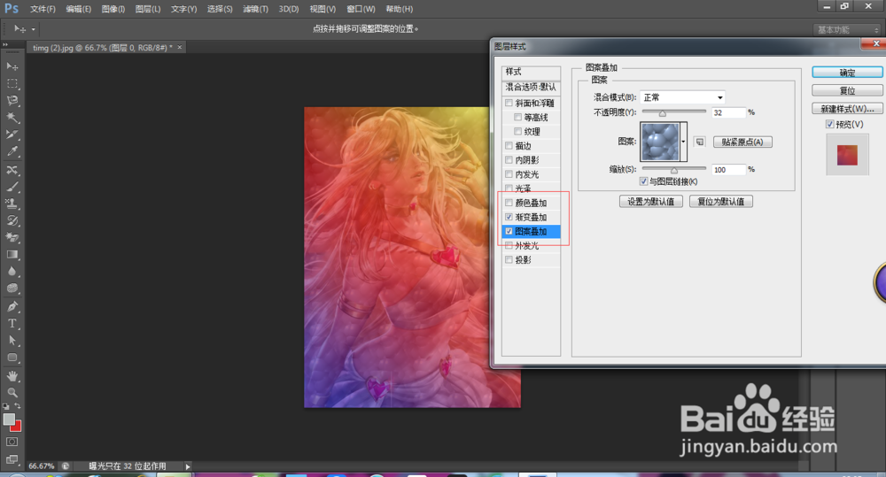The height and width of the screenshot is (477, 886).
Task: Adjust the opacity (不透明度) slider
Action: [x=662, y=113]
